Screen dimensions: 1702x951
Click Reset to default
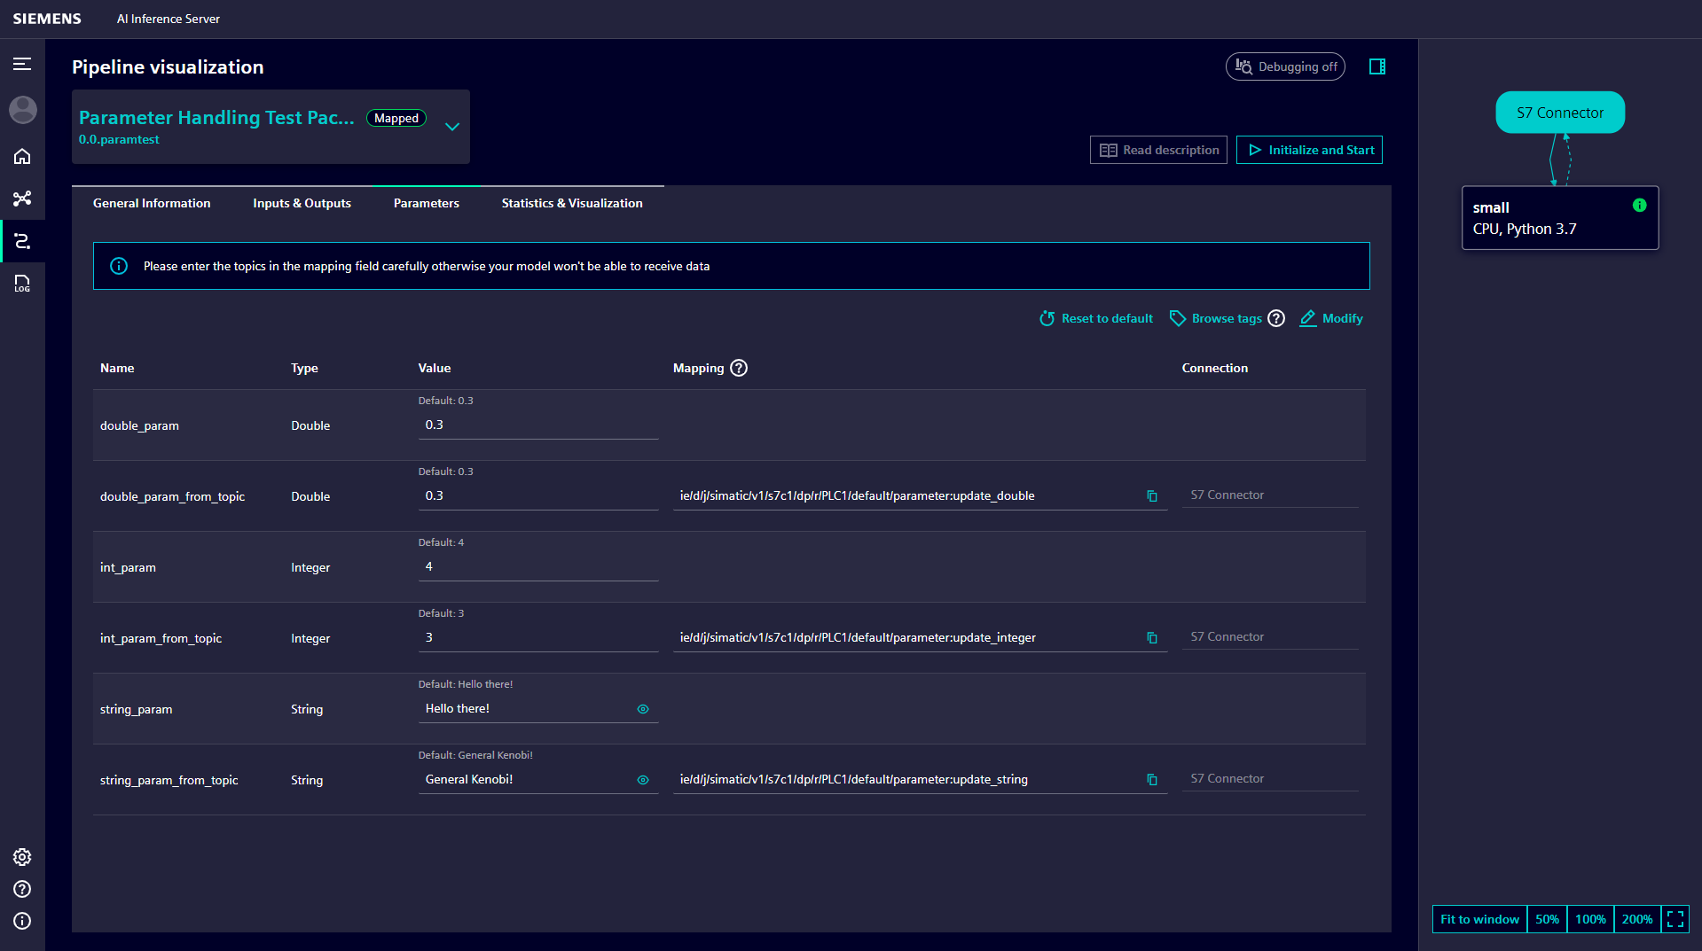click(x=1096, y=318)
